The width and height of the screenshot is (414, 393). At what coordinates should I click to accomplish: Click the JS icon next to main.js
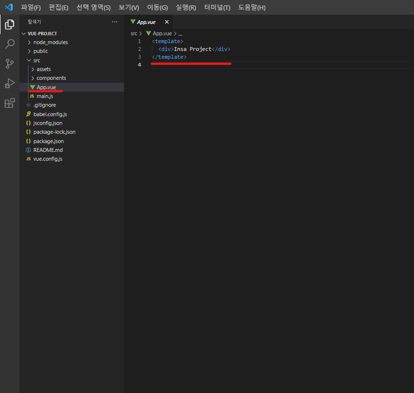[32, 96]
